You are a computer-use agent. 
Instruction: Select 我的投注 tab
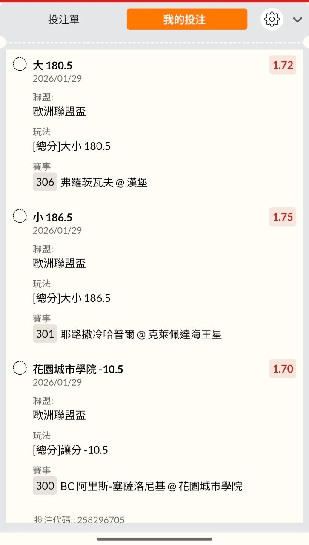pyautogui.click(x=187, y=20)
